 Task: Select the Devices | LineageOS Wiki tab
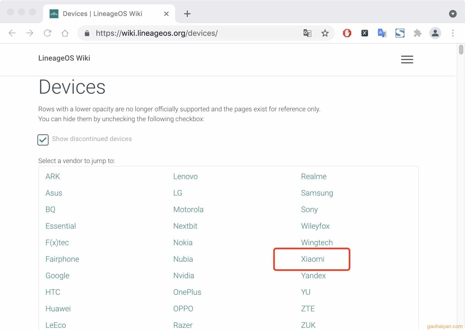109,14
